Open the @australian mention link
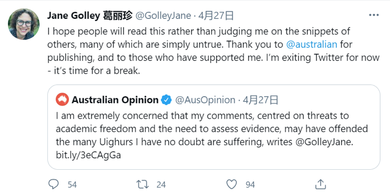 click(x=312, y=45)
